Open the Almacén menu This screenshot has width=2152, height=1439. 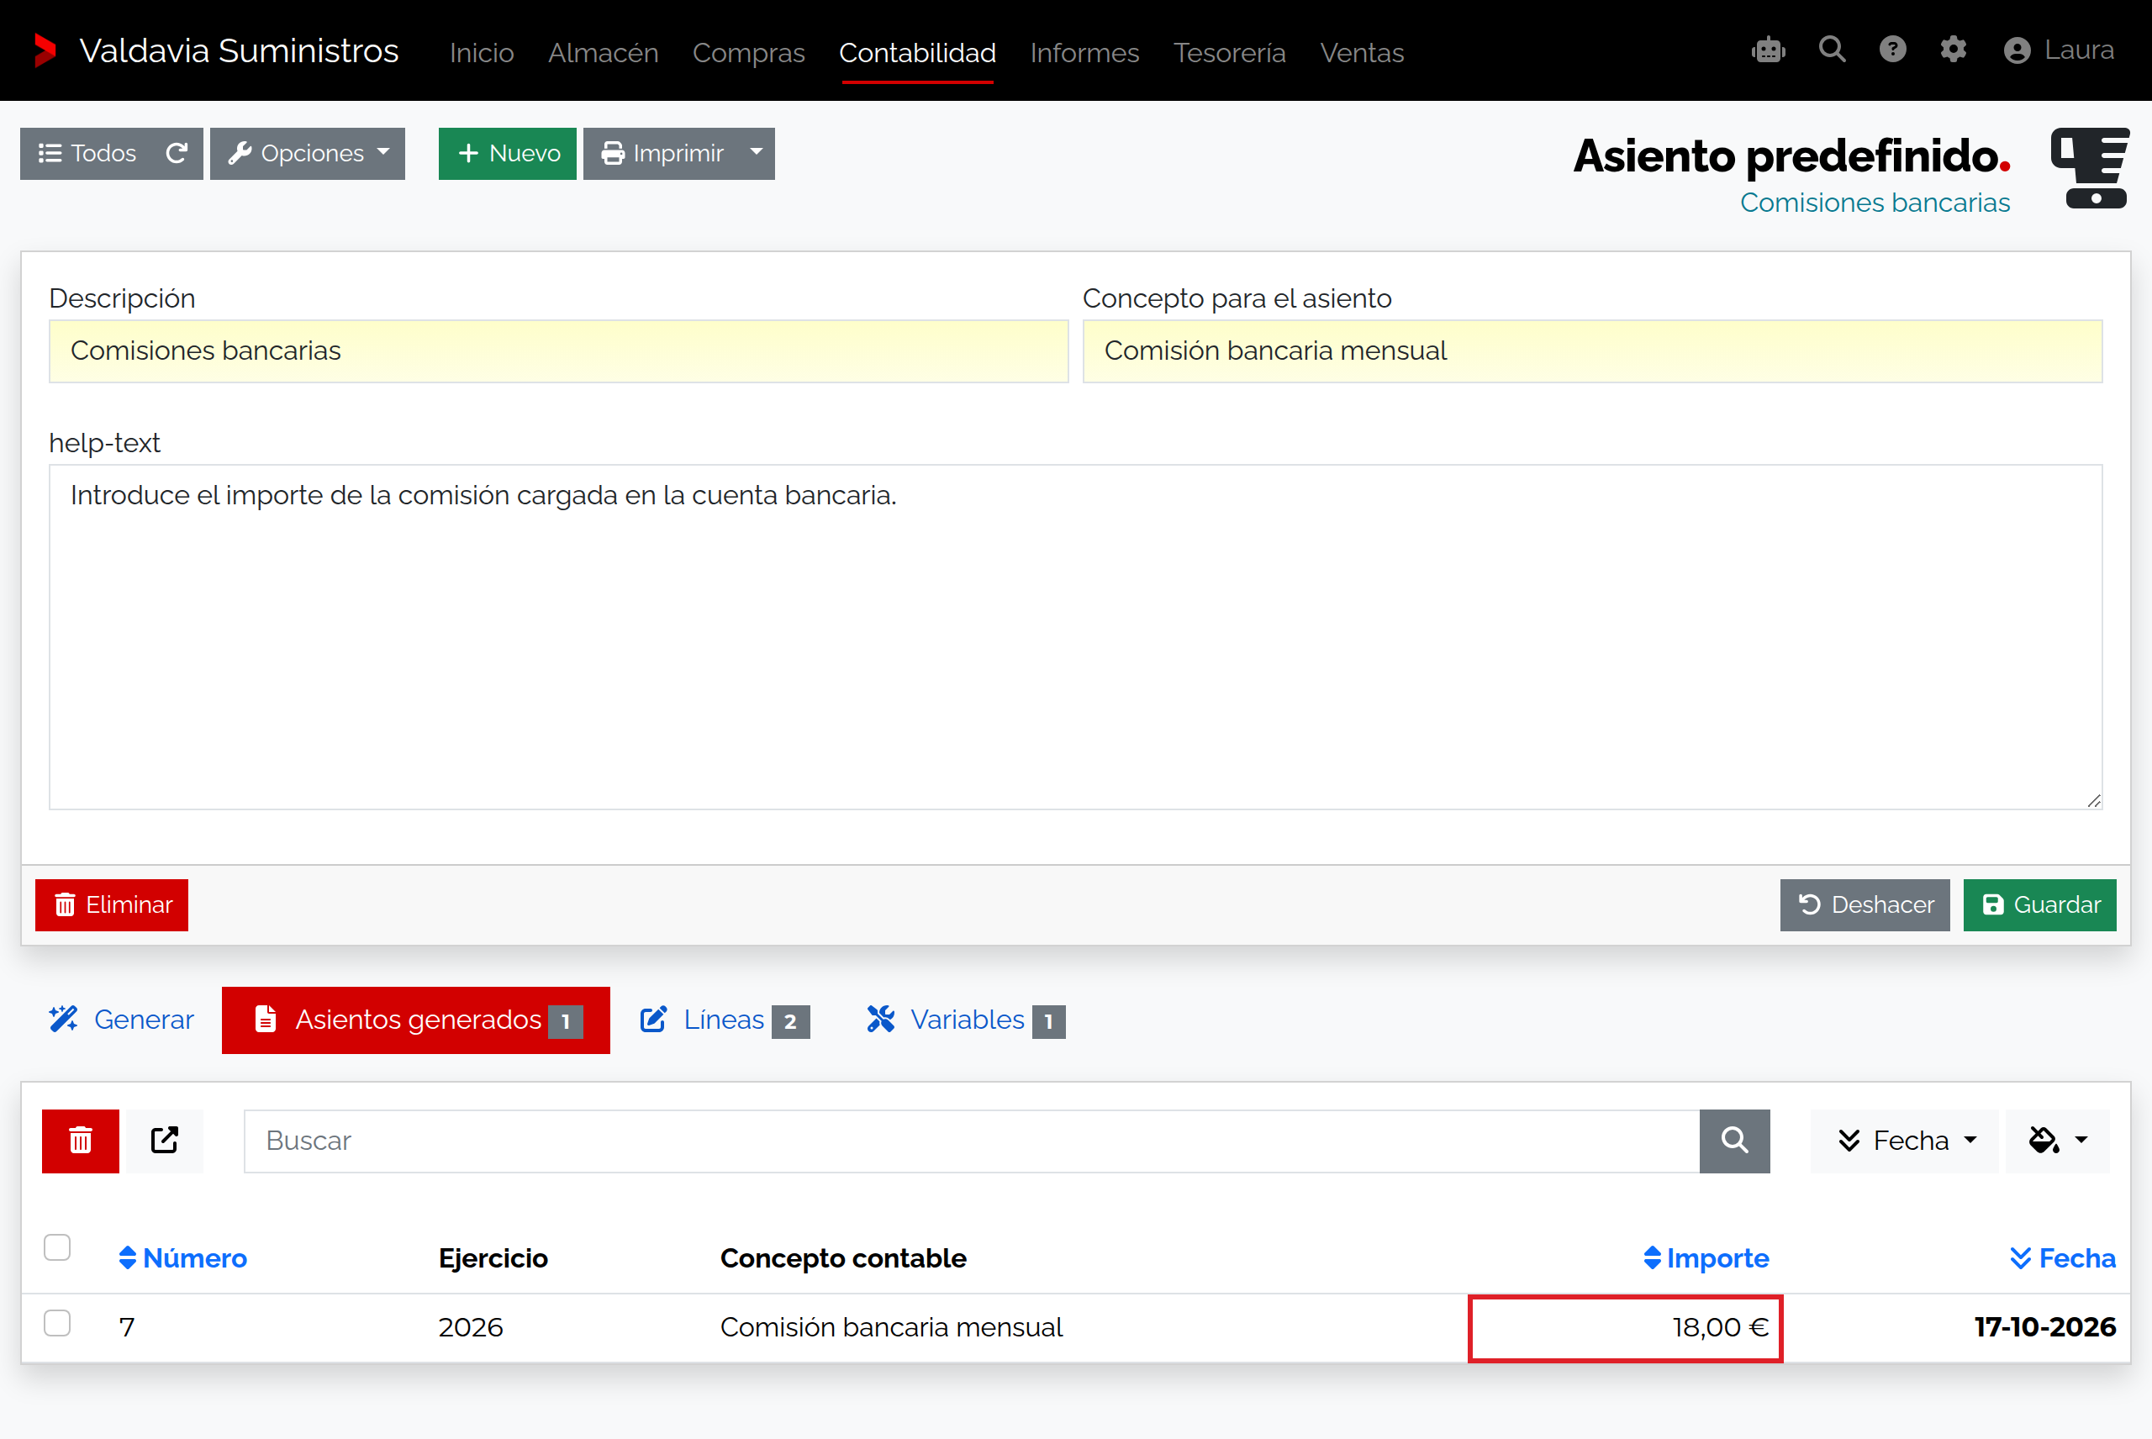coord(603,52)
